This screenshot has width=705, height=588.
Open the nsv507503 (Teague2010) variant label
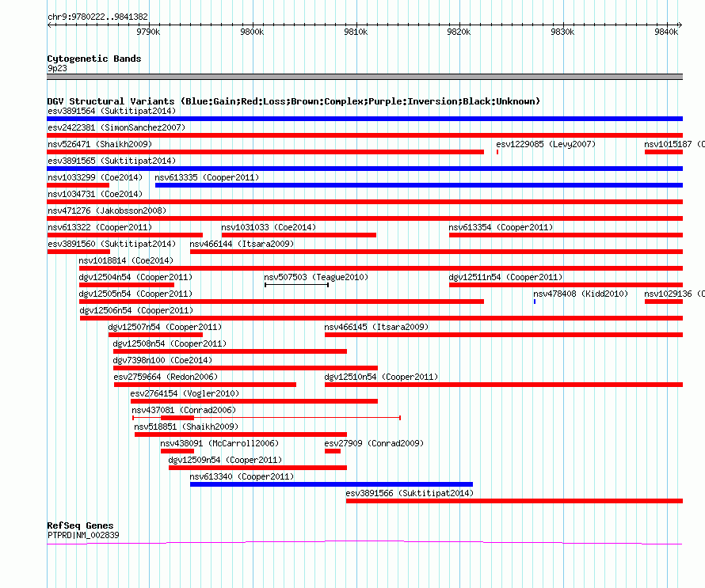[x=316, y=277]
